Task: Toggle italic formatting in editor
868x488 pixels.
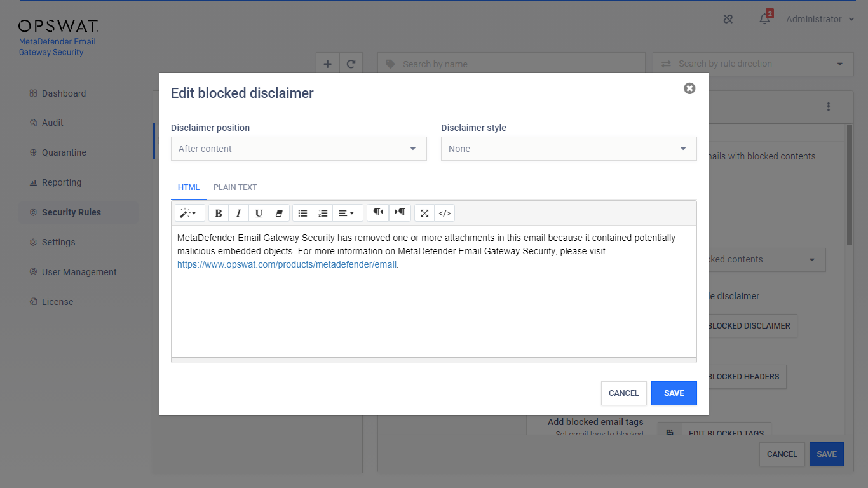Action: [x=238, y=213]
